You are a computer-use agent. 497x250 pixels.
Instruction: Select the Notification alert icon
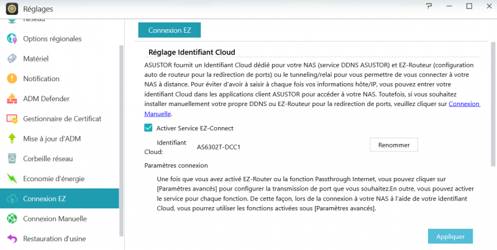click(12, 79)
